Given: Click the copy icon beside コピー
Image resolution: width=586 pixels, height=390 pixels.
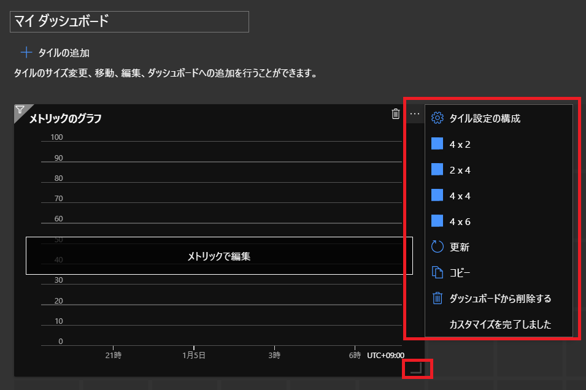Looking at the screenshot, I should point(437,272).
